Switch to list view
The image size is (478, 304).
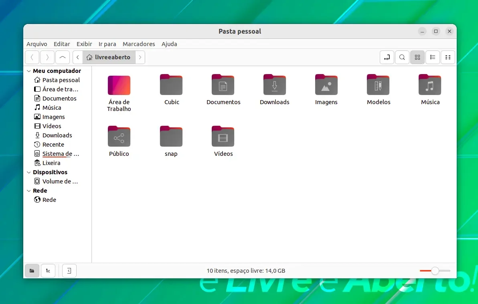pyautogui.click(x=433, y=57)
